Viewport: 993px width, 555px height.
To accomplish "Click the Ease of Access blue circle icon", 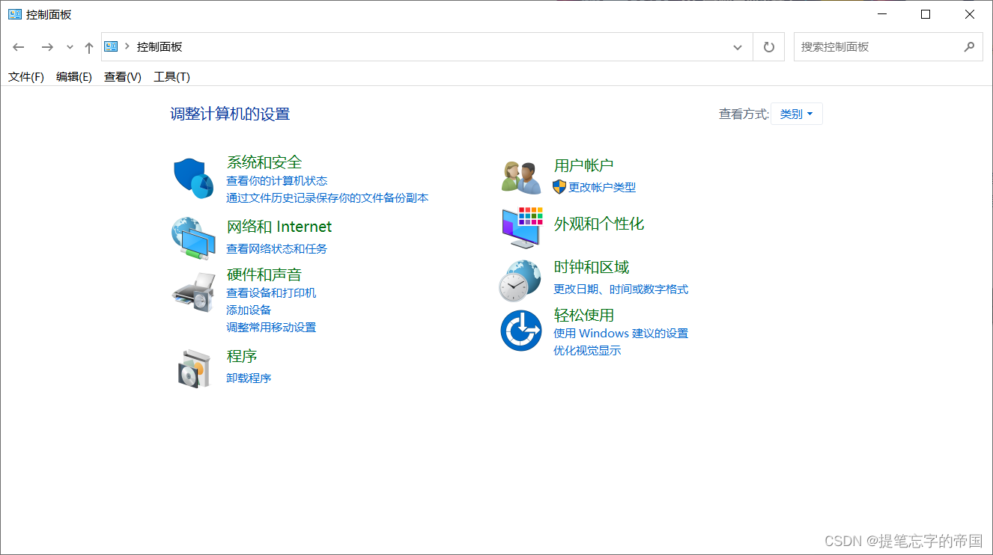I will 521,331.
